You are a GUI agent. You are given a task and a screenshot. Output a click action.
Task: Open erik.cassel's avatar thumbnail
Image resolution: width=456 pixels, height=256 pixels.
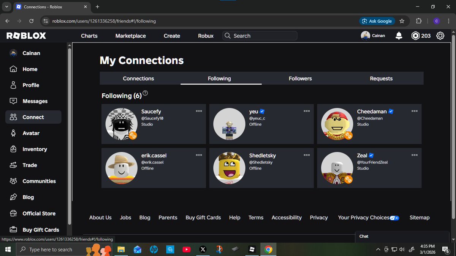(x=121, y=168)
